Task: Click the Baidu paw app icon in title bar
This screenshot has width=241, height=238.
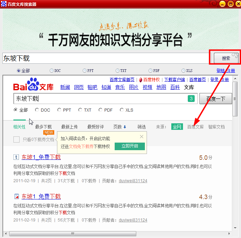Action: 3,4
